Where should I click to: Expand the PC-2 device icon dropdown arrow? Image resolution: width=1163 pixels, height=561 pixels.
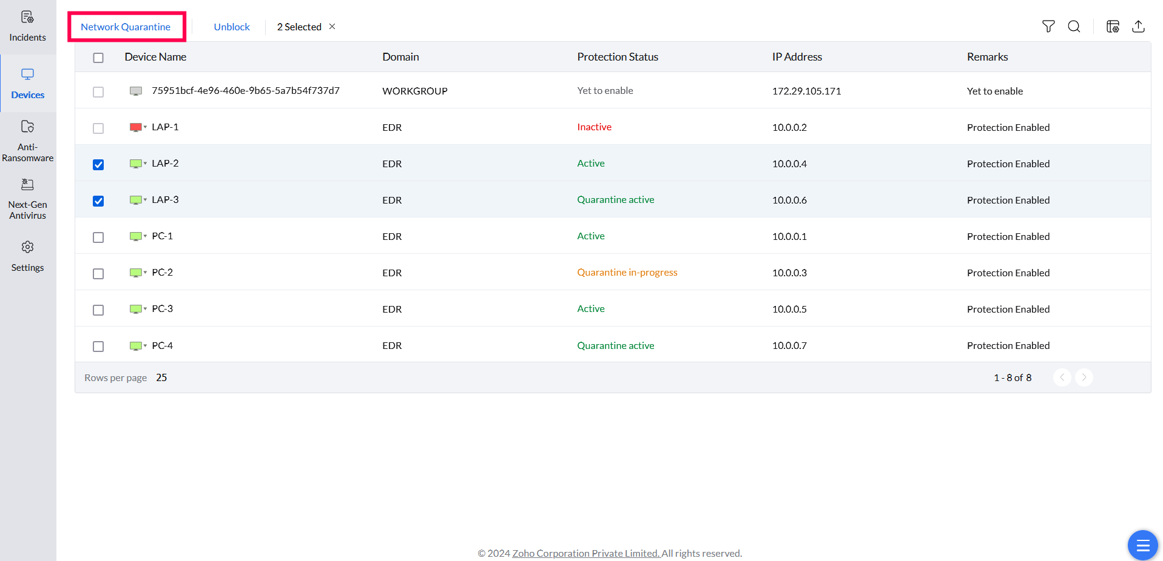pos(146,273)
